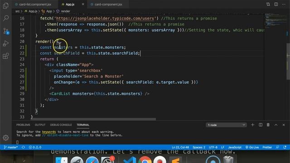Open the Output panel tab

pyautogui.click(x=40, y=125)
